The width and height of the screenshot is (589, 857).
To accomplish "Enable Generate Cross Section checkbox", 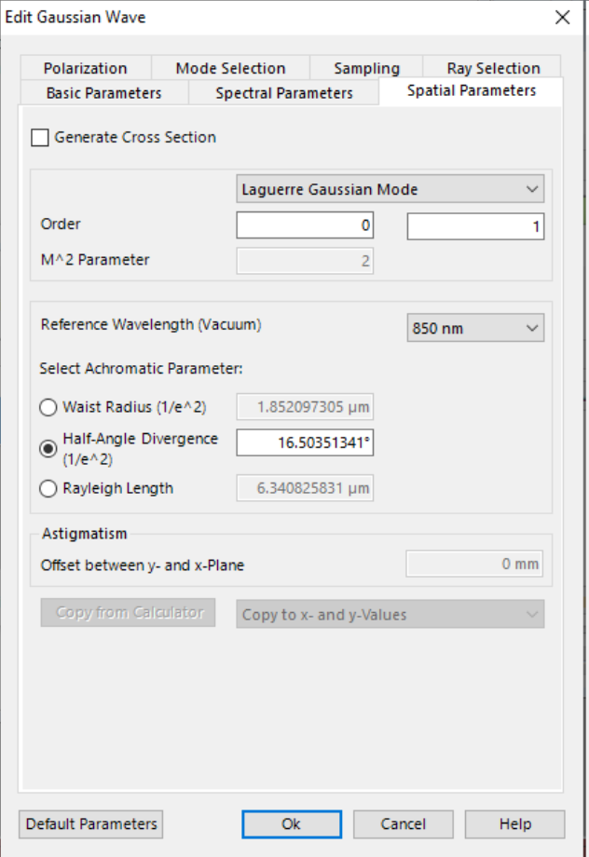I will pyautogui.click(x=40, y=137).
